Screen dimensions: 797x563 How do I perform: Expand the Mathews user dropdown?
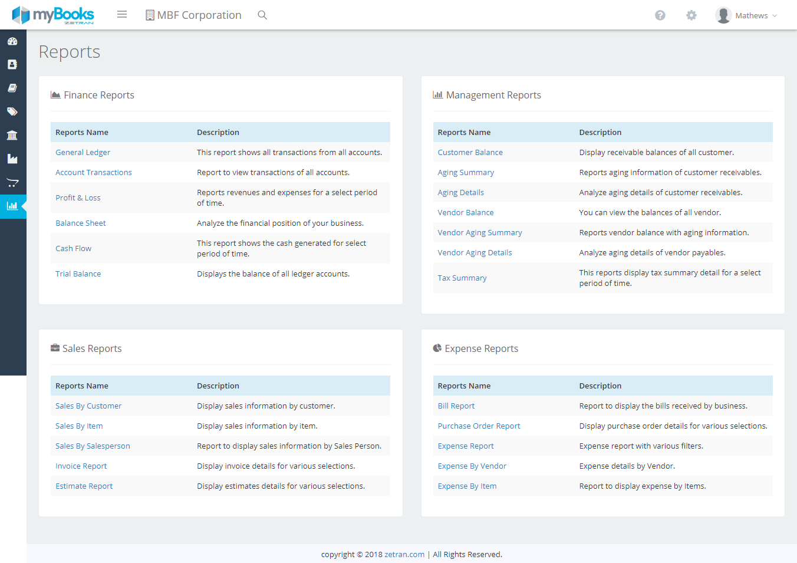(x=747, y=15)
